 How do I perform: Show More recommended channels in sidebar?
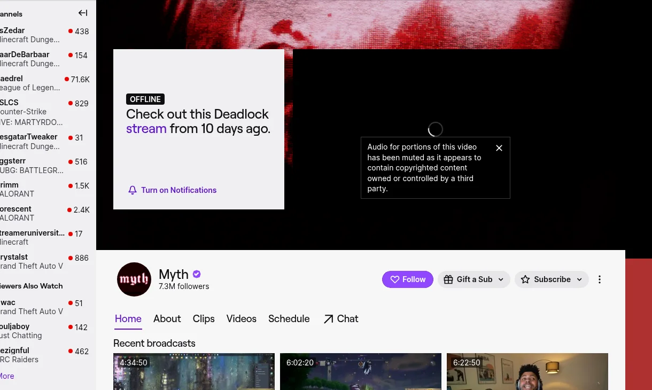tap(6, 376)
